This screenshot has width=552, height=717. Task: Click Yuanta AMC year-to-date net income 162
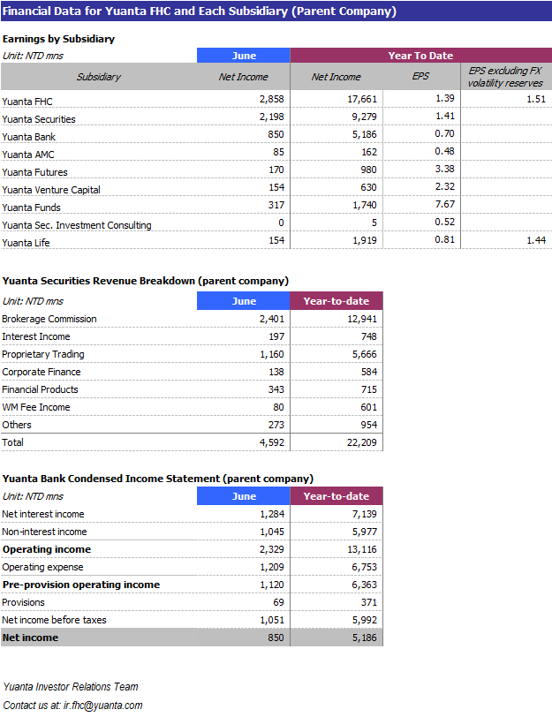pos(369,152)
